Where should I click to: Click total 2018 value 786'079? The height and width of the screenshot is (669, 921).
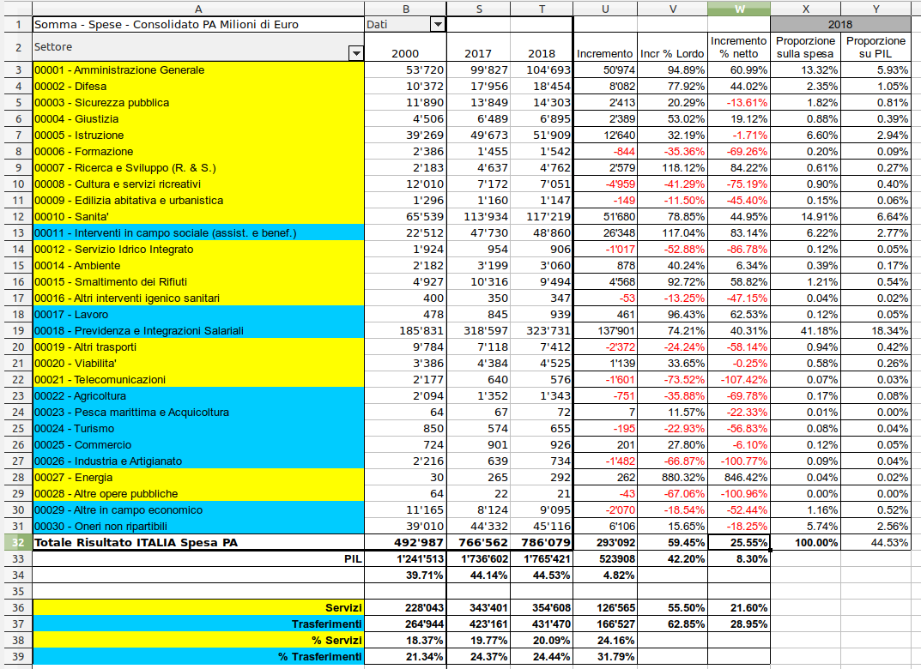tap(542, 542)
